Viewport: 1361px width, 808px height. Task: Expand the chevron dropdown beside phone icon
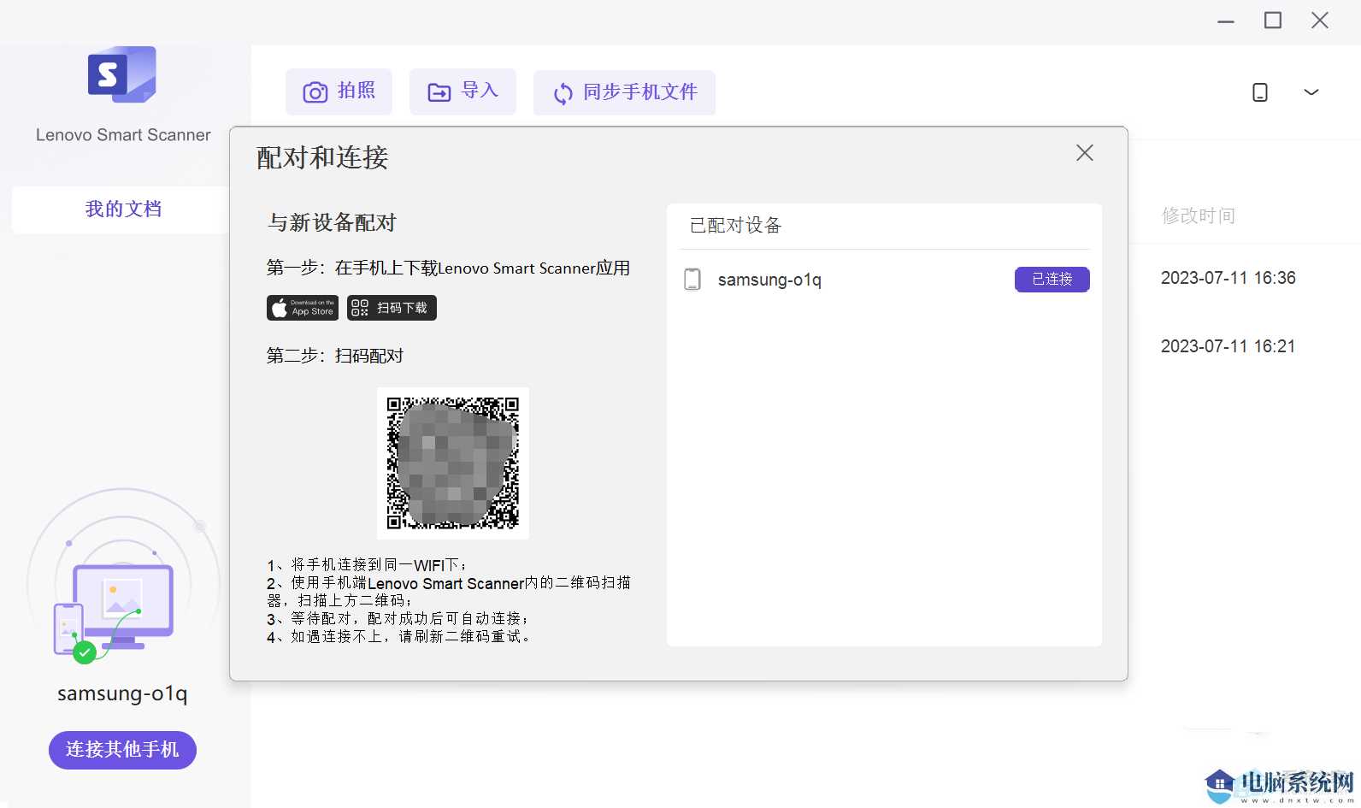[x=1311, y=92]
